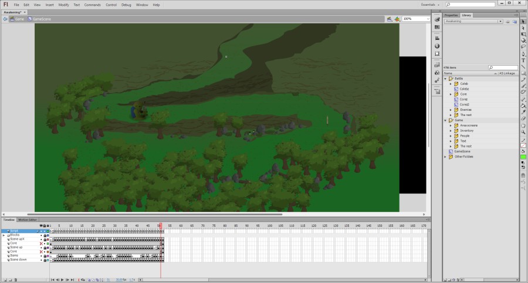This screenshot has width=528, height=283.
Task: Delete the layer with the trash icon
Action: [16, 280]
